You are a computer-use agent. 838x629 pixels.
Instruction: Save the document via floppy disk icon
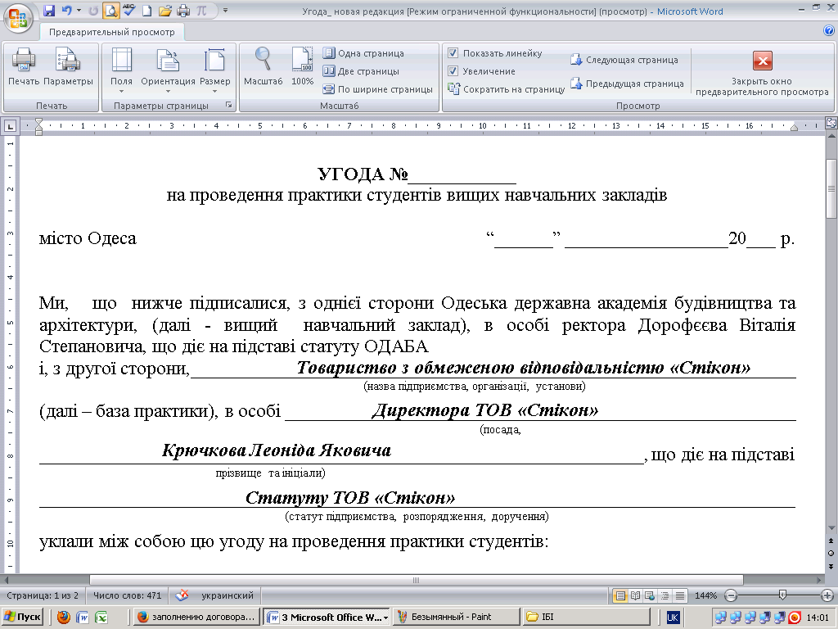(48, 11)
